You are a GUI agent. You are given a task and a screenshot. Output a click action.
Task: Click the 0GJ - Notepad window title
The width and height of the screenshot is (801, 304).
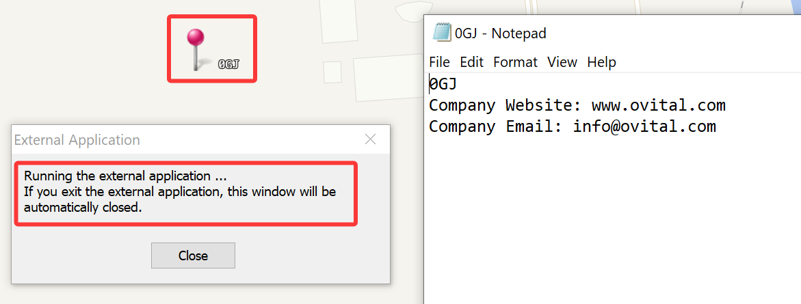point(500,33)
